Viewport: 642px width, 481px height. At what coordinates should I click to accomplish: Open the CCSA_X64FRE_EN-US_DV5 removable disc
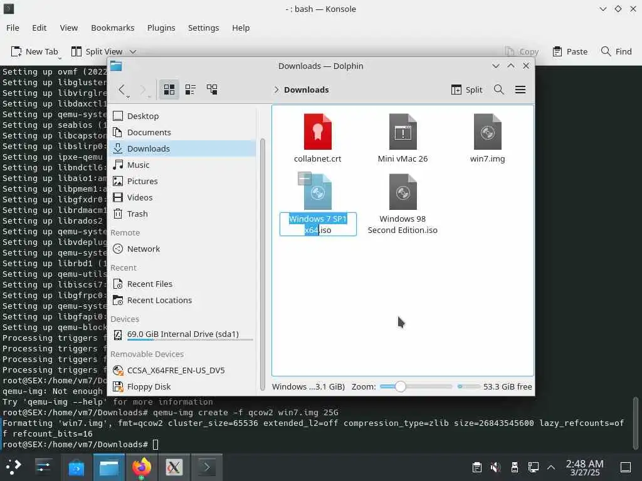click(x=182, y=371)
